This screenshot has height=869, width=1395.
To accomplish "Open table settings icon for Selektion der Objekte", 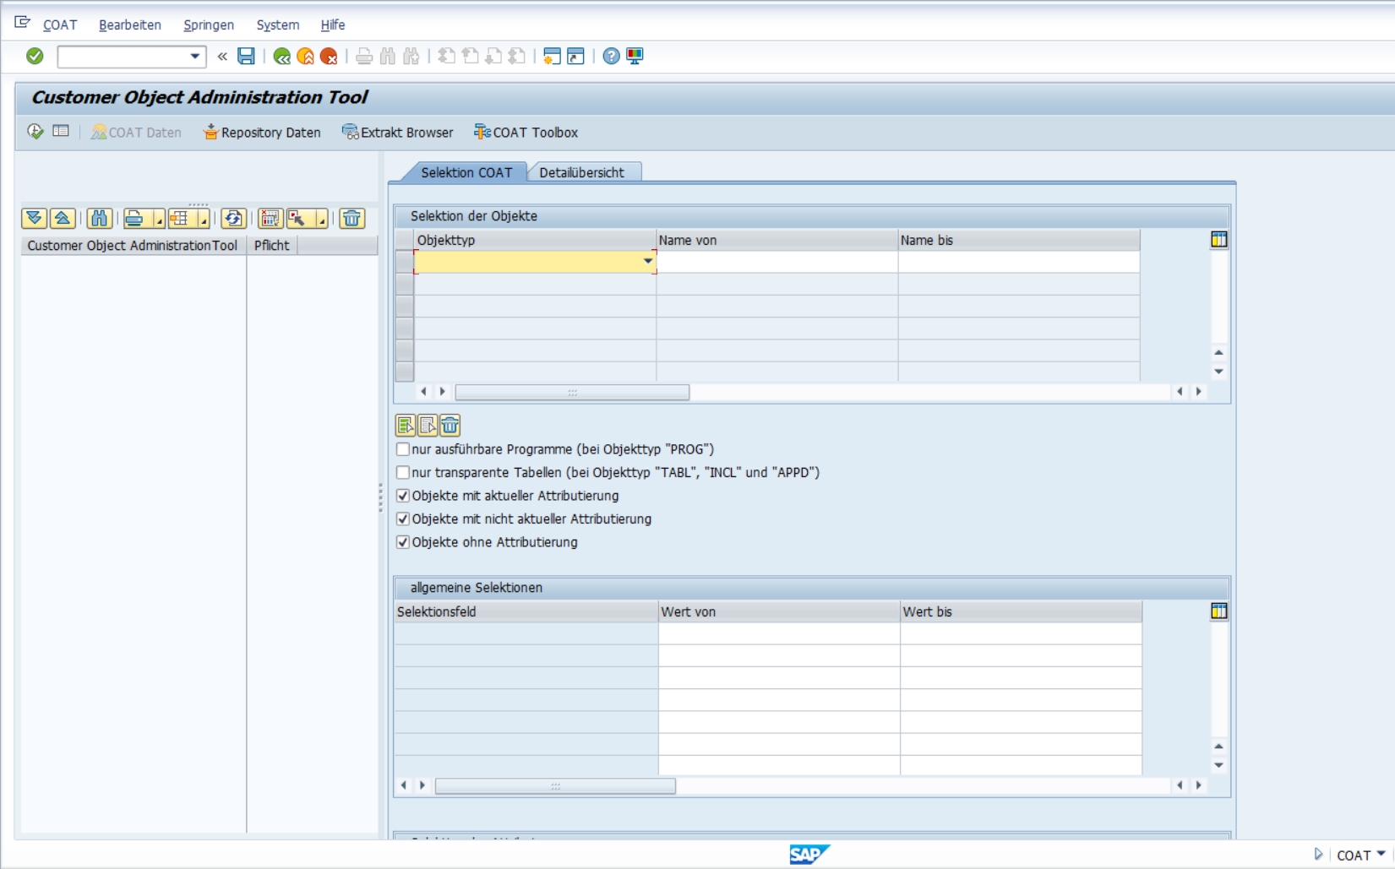I will (x=1218, y=240).
